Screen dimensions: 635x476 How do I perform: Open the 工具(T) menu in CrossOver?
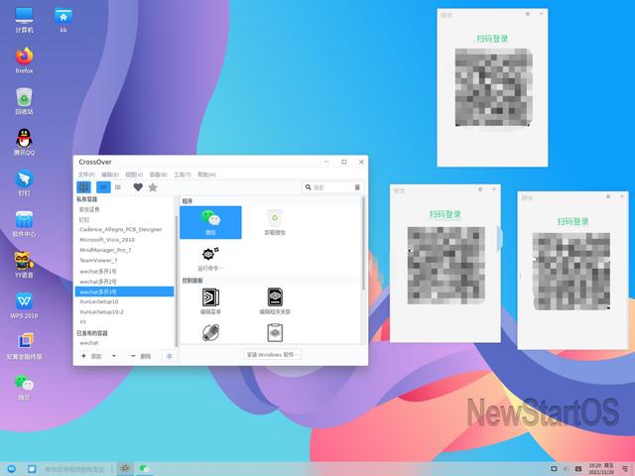[183, 175]
